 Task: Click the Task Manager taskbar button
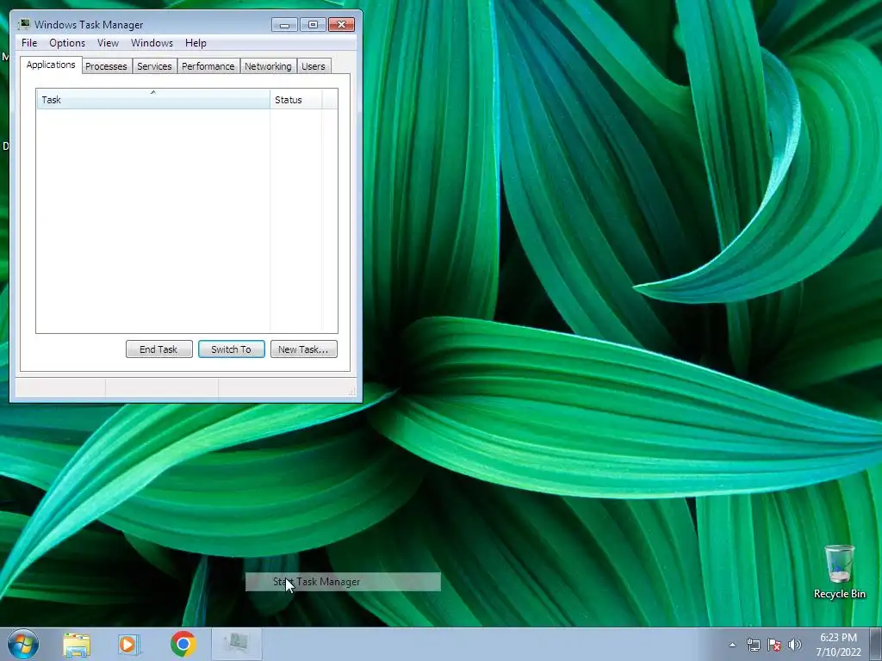[237, 644]
